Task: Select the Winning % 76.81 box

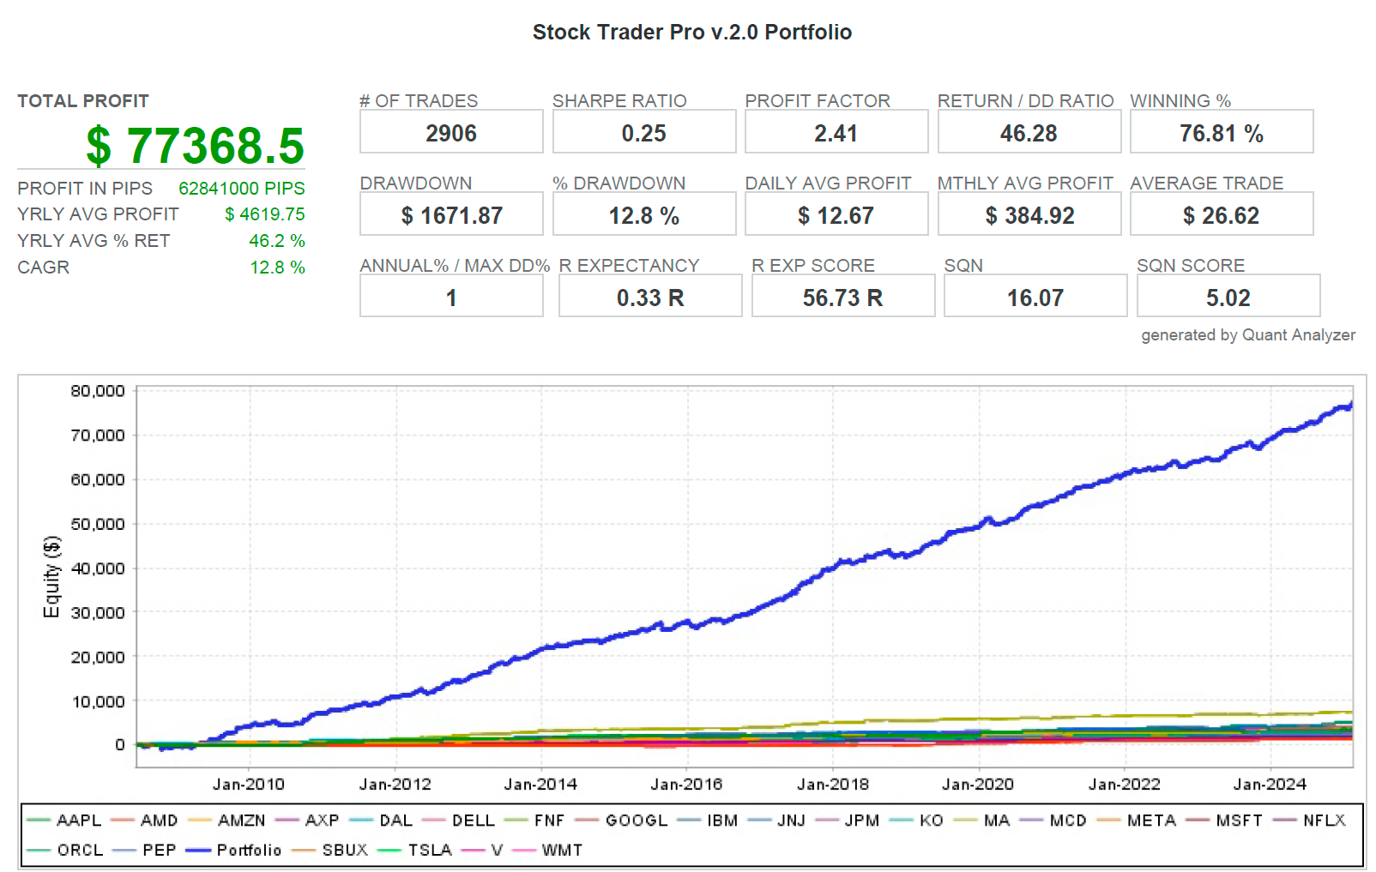Action: coord(1222,132)
